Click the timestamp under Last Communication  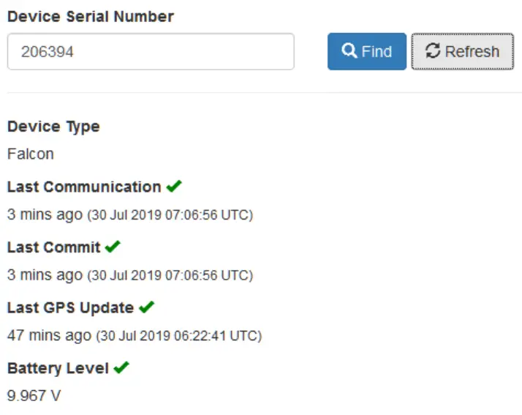(170, 215)
